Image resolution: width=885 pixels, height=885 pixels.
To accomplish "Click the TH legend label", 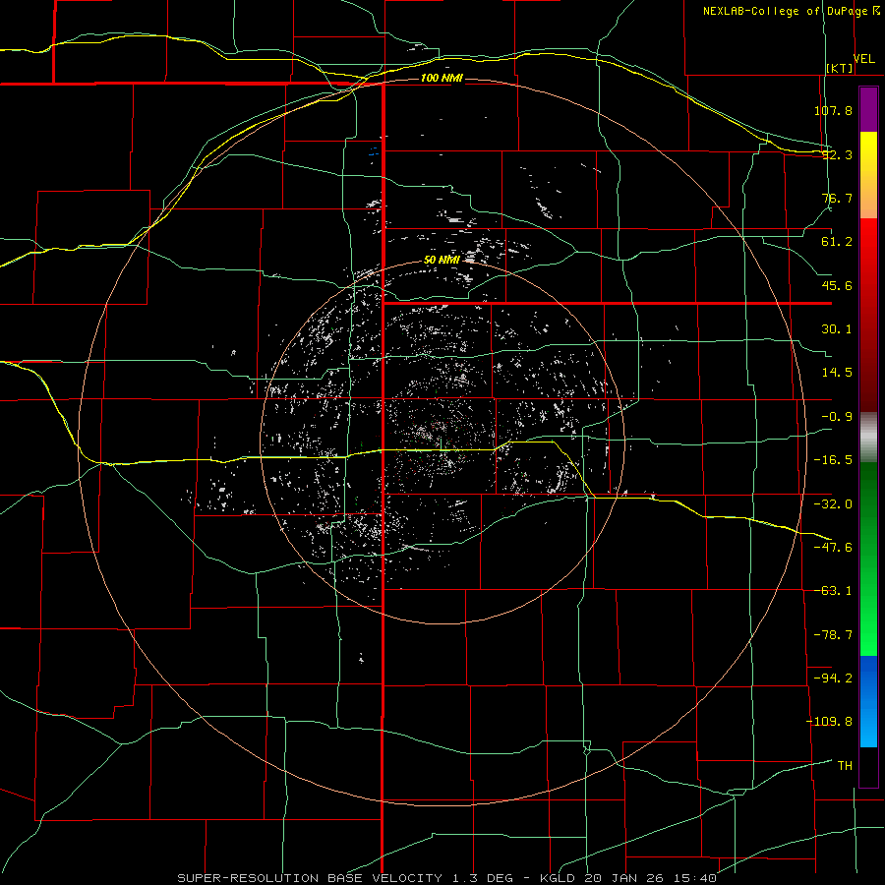I will (x=845, y=765).
